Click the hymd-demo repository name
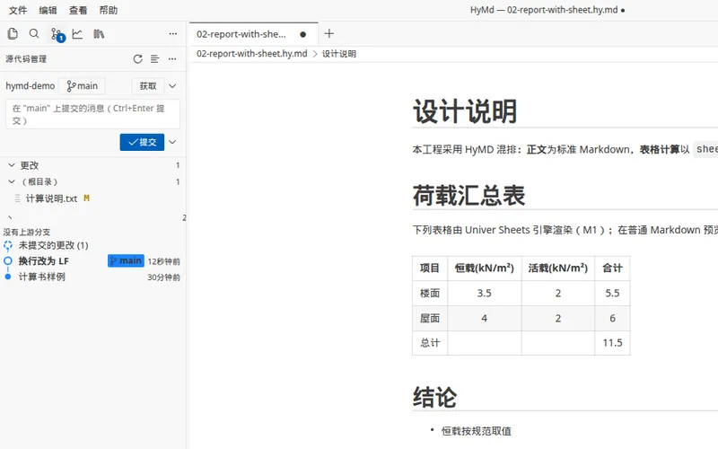The image size is (718, 449). [x=31, y=85]
